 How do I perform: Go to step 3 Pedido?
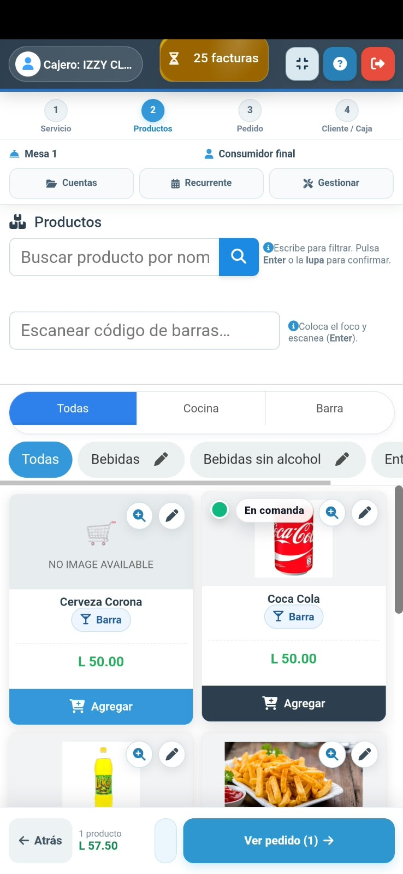pyautogui.click(x=250, y=117)
